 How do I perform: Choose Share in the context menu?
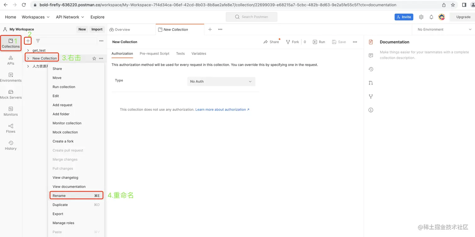point(76,69)
